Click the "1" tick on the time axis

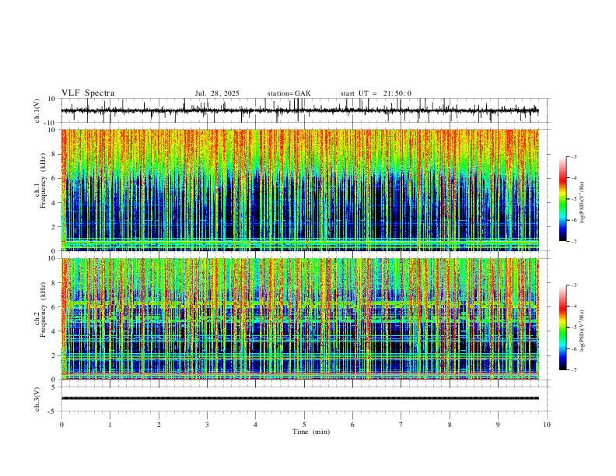tap(110, 425)
